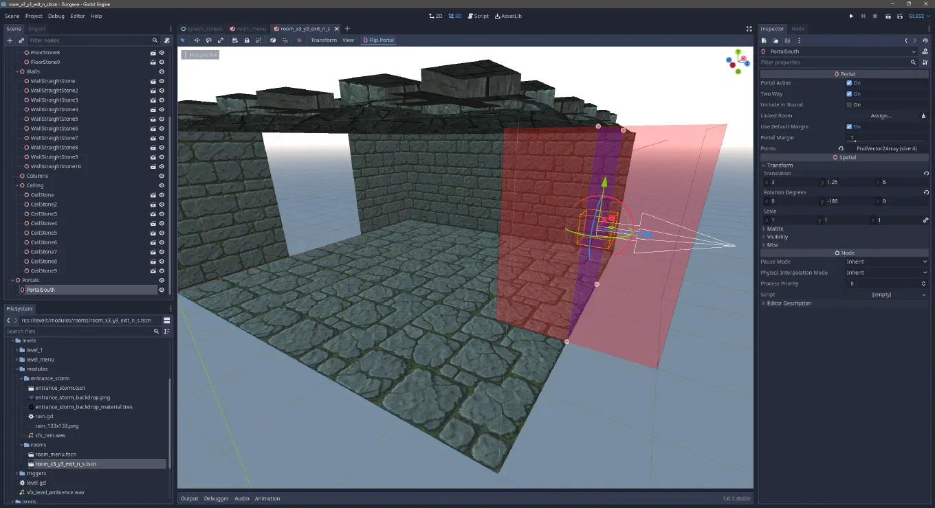The width and height of the screenshot is (935, 508).
Task: Collapse the Walls node in scene tree
Action: point(16,71)
